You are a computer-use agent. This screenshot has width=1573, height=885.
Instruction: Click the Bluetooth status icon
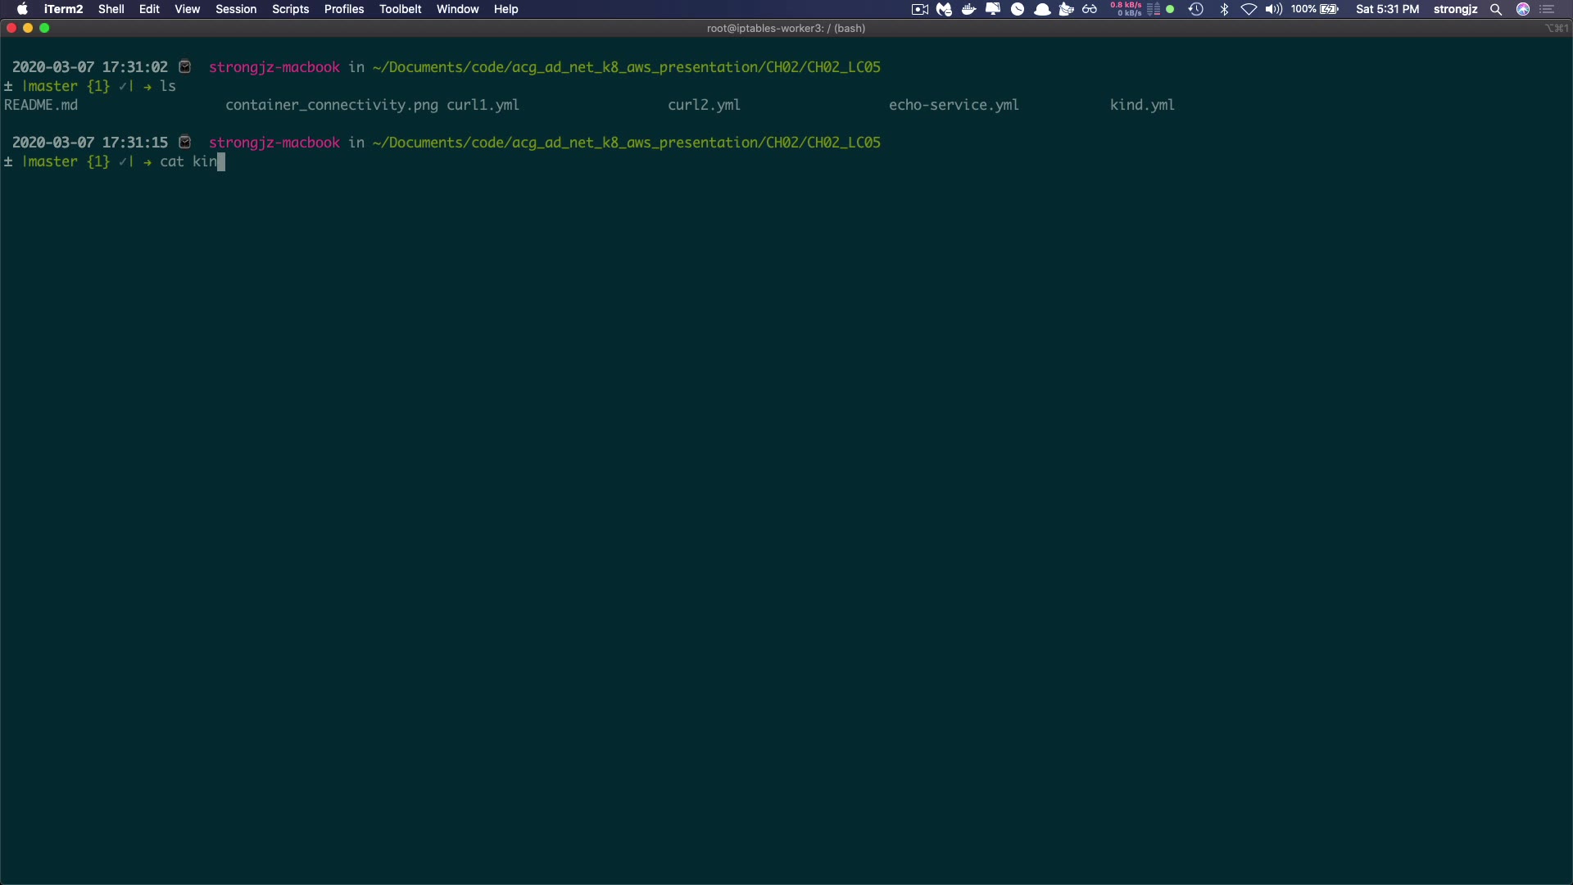click(1224, 9)
